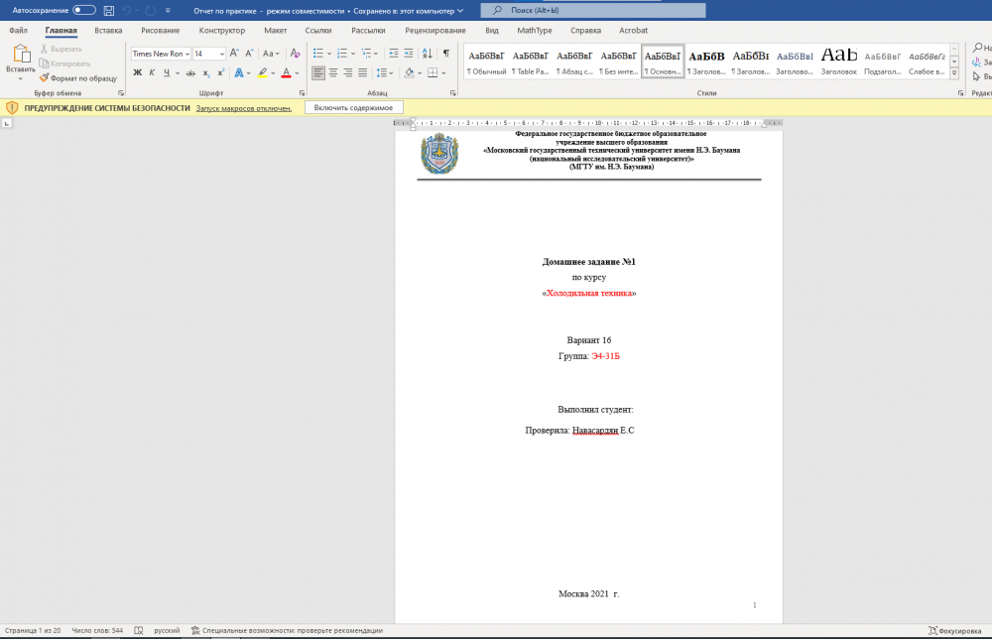
Task: Click the Sort (А-Я) icon
Action: [428, 54]
